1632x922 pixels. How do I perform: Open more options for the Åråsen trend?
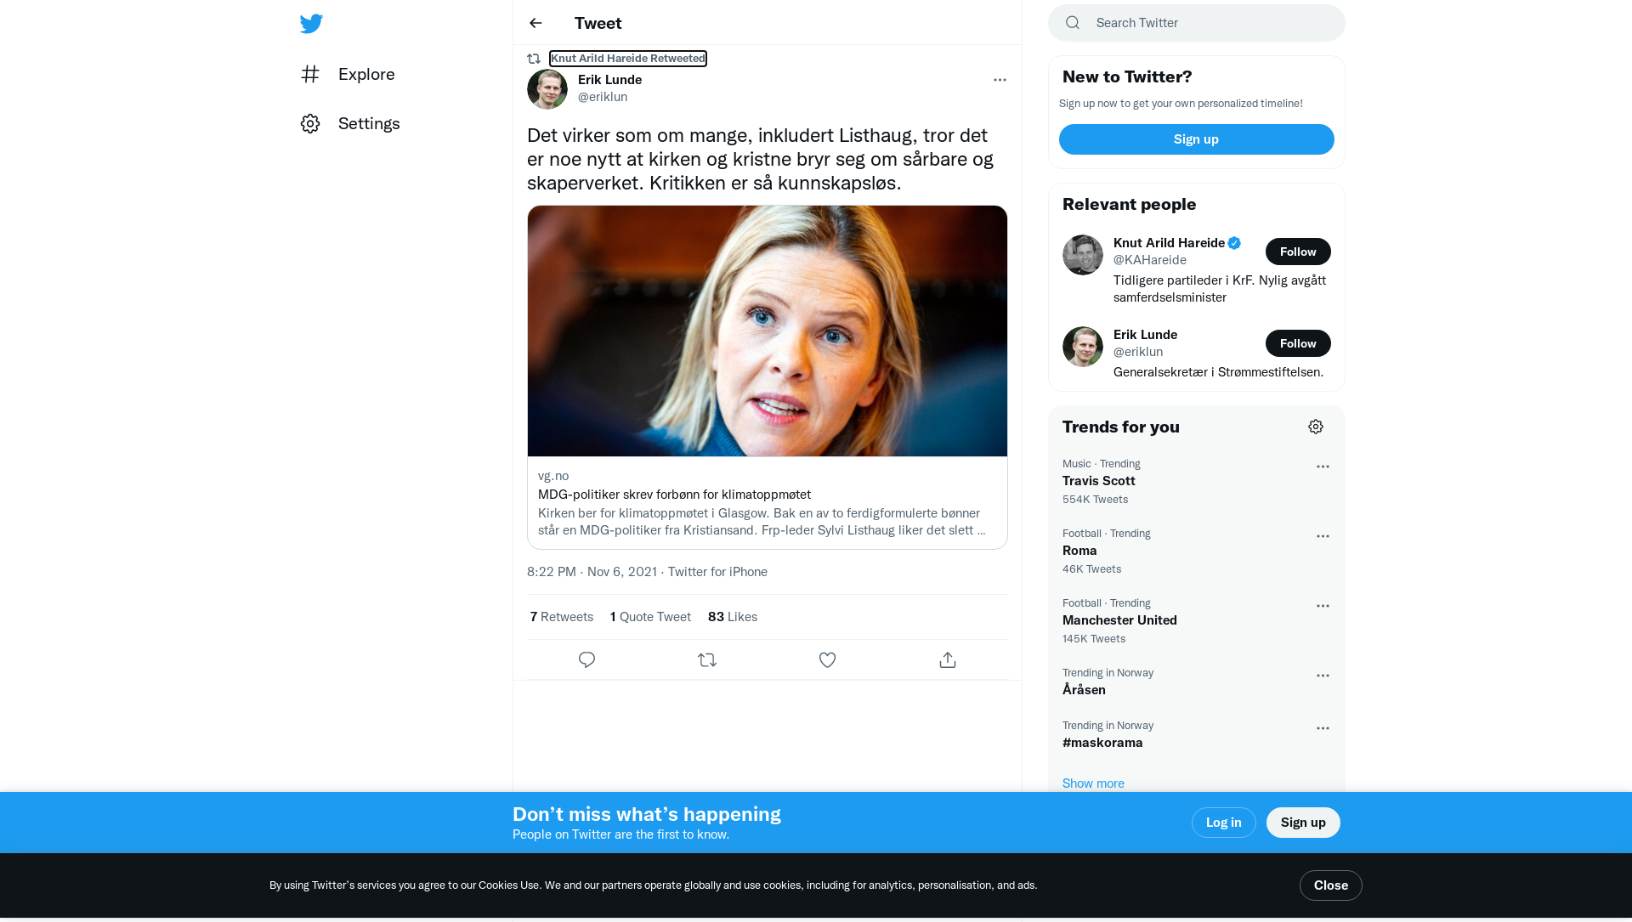point(1323,676)
